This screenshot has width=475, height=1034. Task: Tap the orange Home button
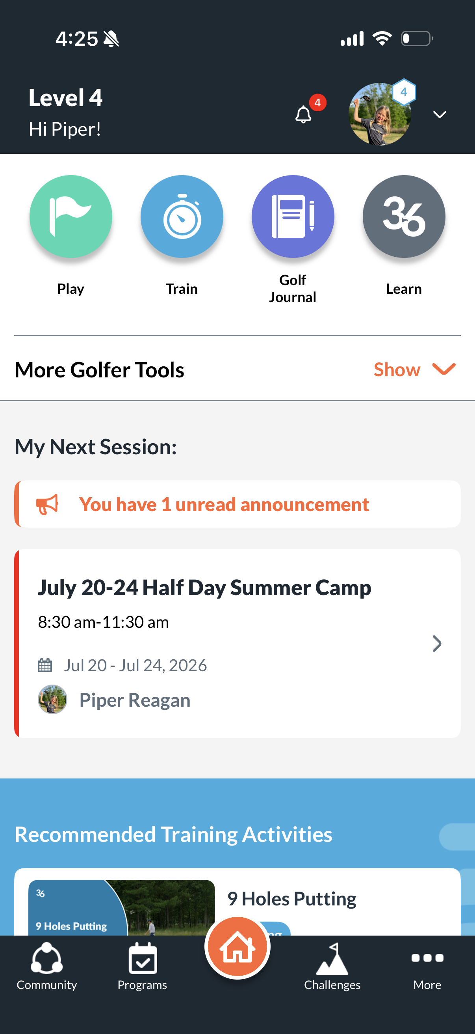237,948
